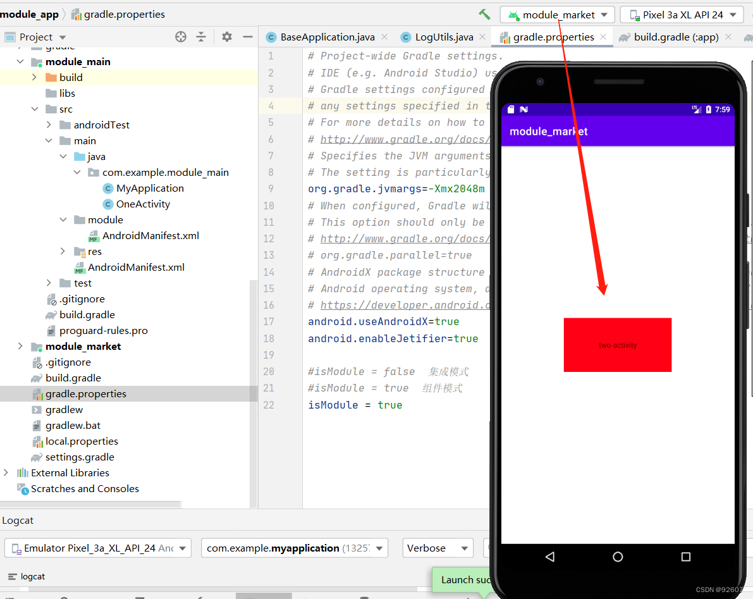
Task: Collapse the src folder
Action: coord(35,109)
